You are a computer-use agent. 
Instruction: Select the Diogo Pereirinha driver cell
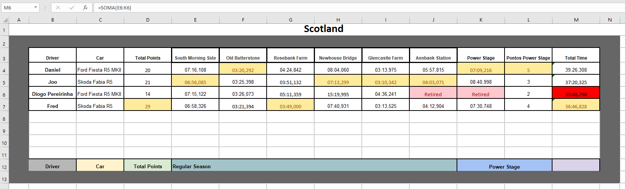[52, 93]
